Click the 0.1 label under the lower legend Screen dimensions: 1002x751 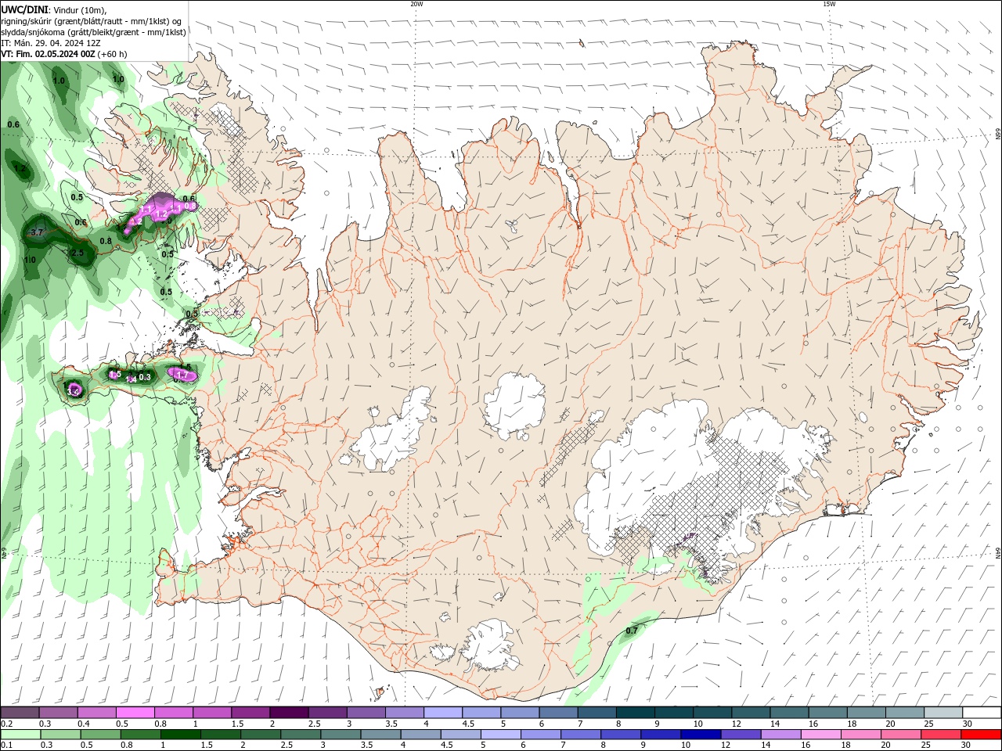6,745
